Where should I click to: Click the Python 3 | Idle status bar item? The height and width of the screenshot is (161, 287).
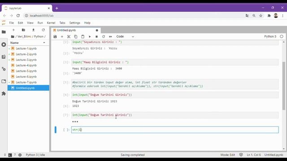click(35, 155)
